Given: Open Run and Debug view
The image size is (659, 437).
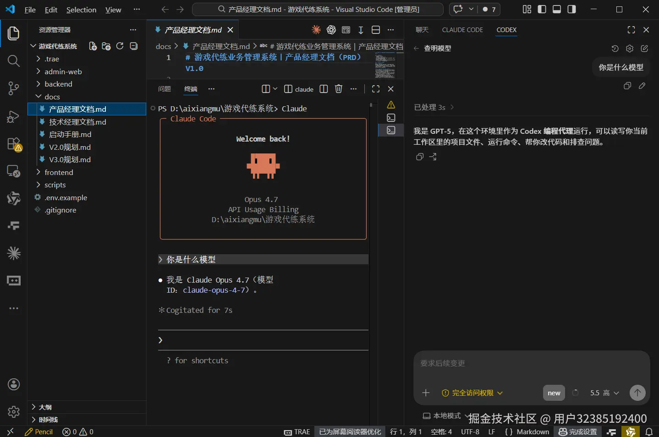Looking at the screenshot, I should (14, 116).
